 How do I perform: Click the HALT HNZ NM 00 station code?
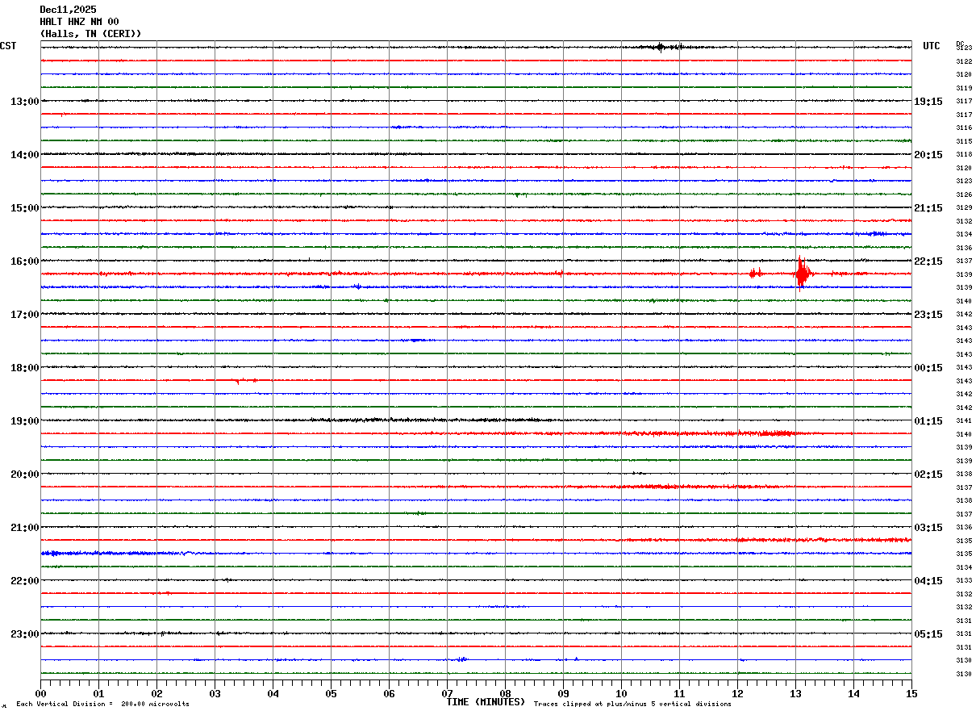79,22
